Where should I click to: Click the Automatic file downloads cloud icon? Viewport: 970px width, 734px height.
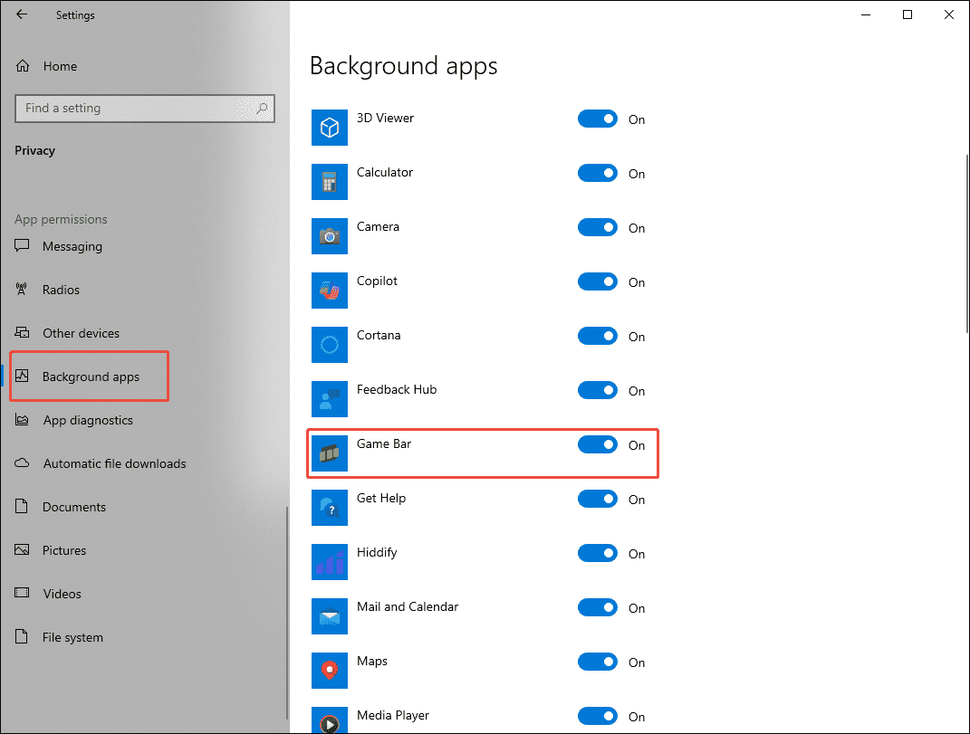[x=22, y=463]
